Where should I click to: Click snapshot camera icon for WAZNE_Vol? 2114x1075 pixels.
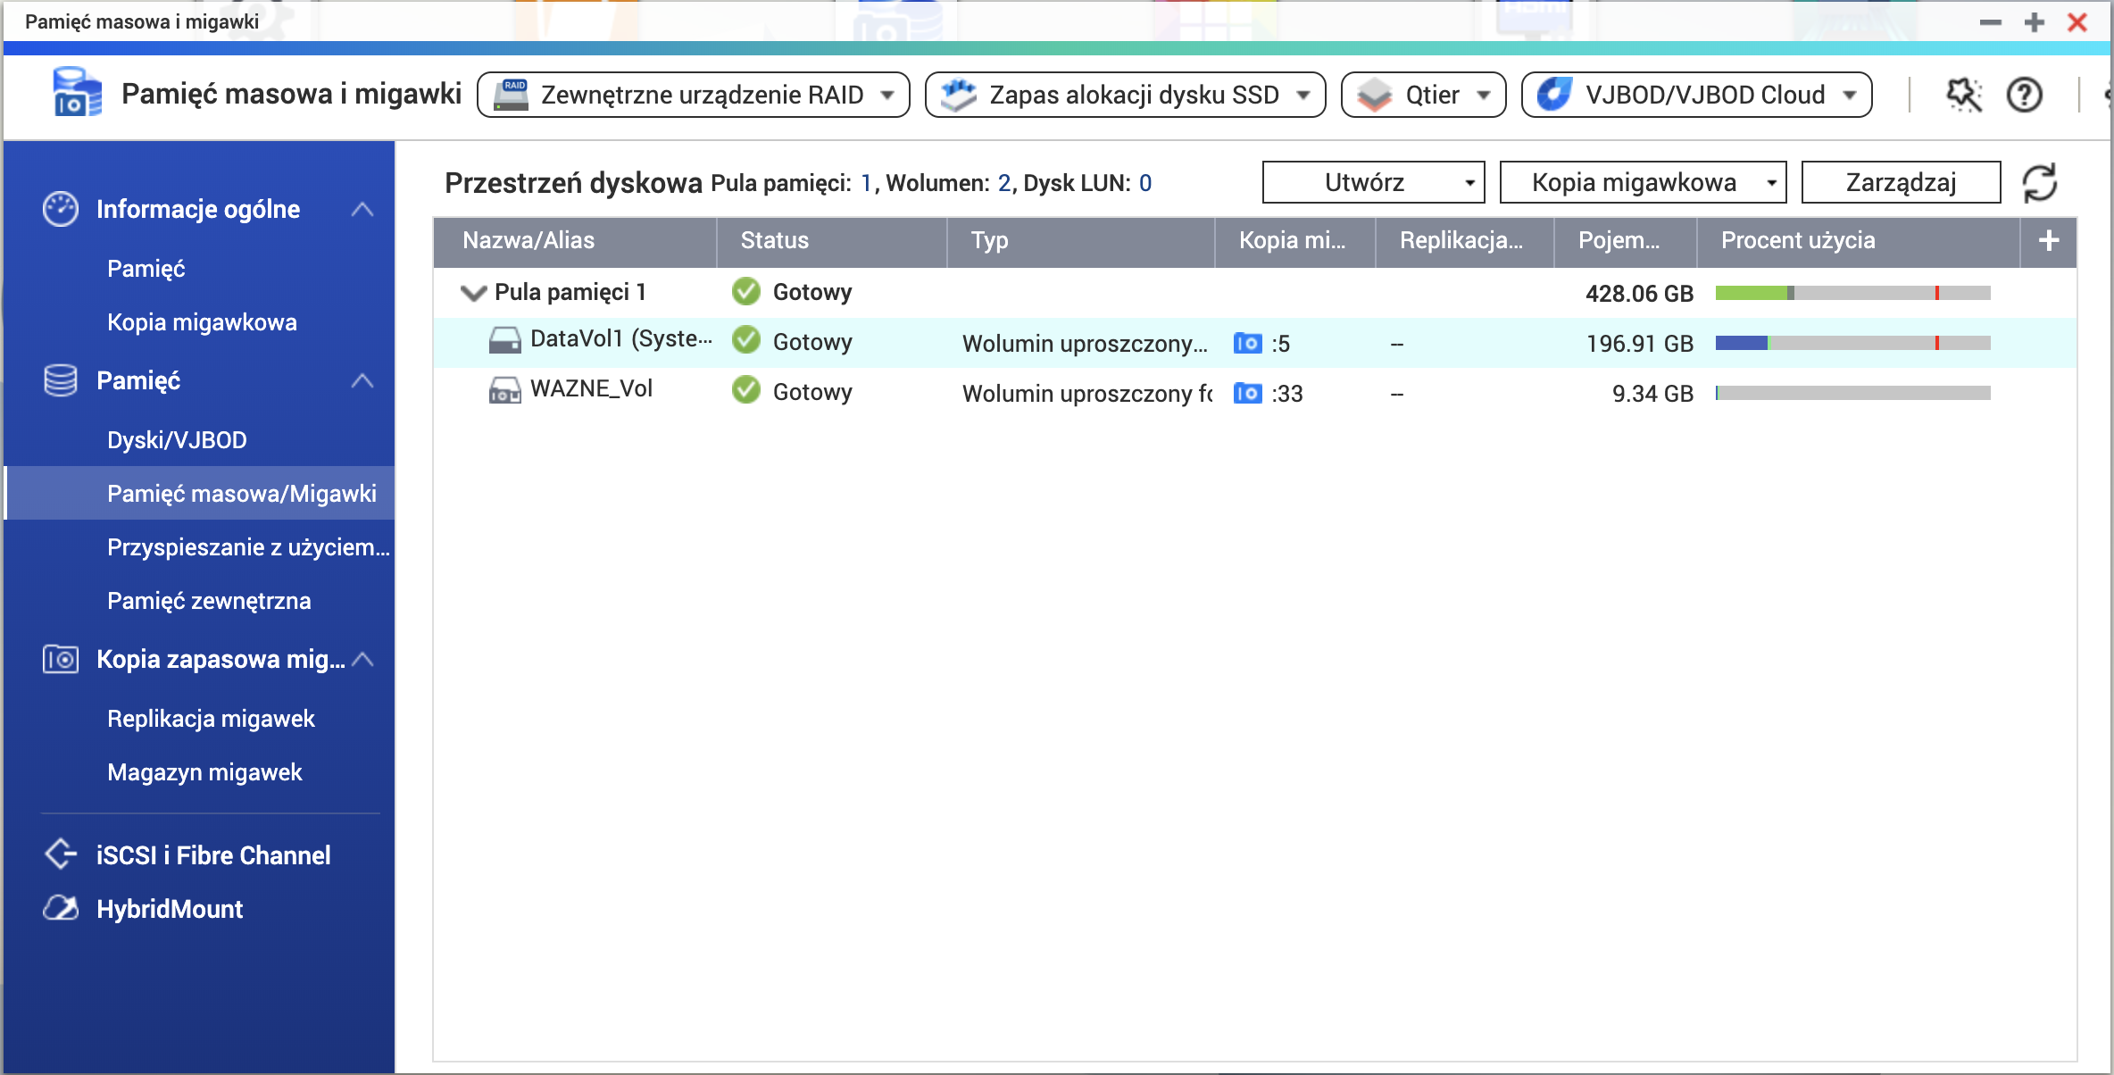pos(1247,393)
